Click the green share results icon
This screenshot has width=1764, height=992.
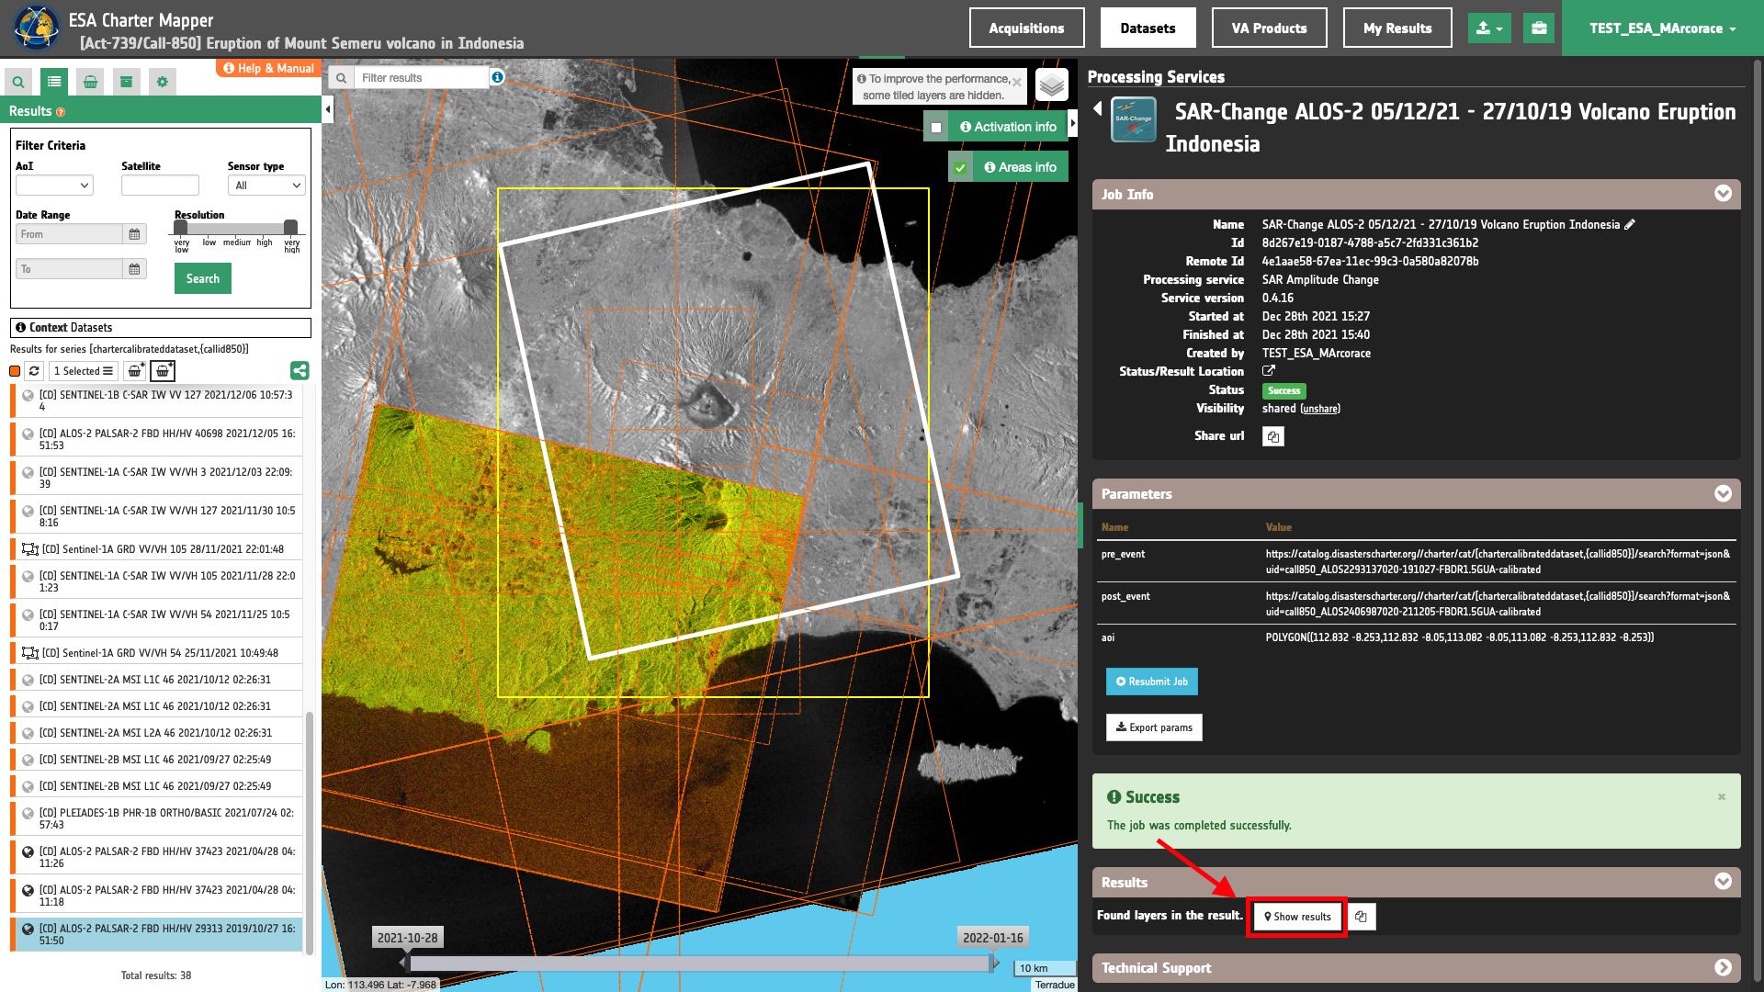[x=300, y=371]
